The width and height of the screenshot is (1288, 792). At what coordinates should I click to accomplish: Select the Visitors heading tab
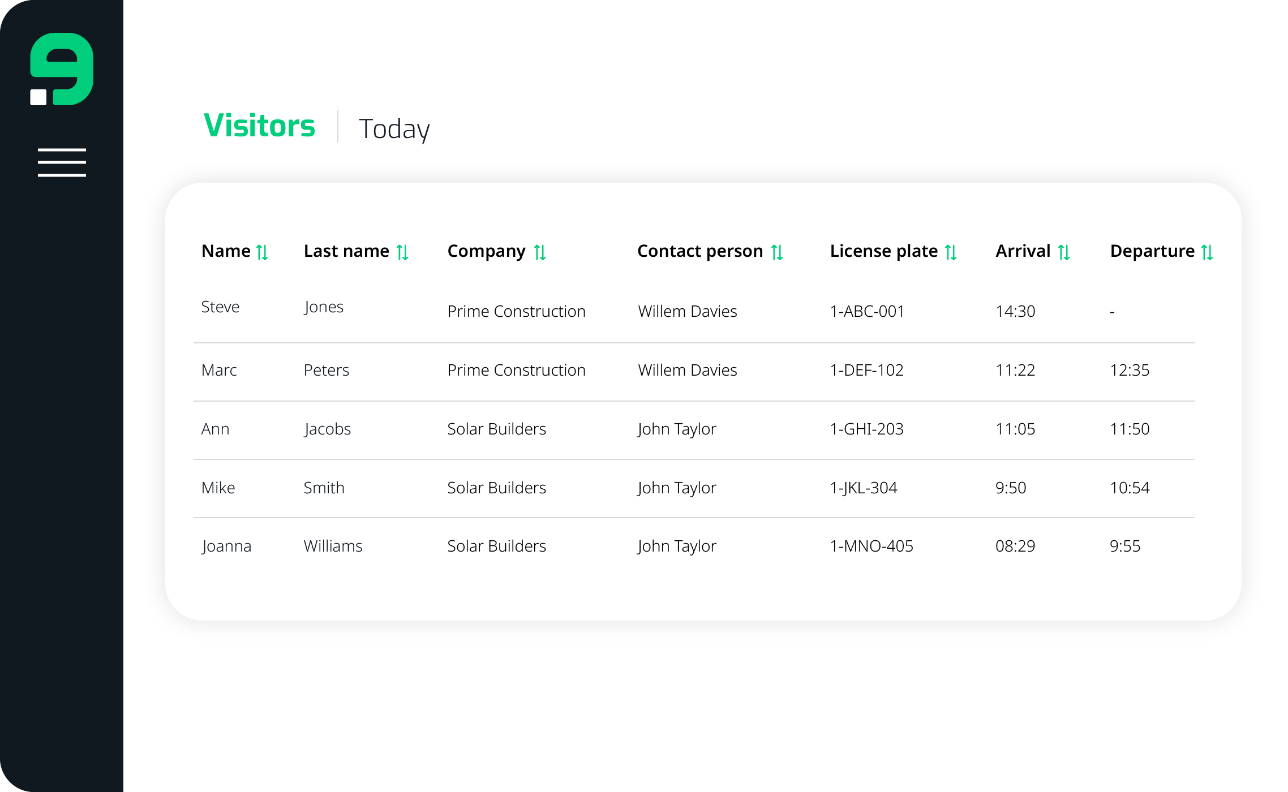click(259, 126)
